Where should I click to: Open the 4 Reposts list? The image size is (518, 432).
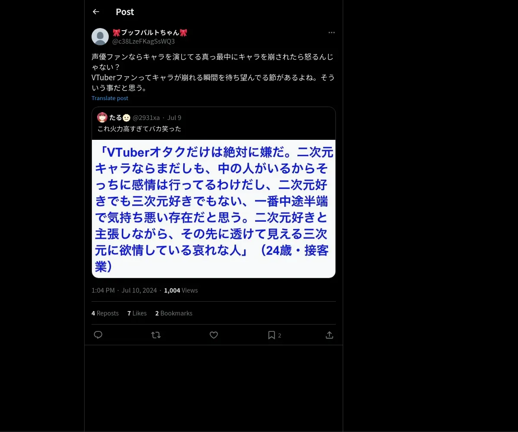(105, 313)
